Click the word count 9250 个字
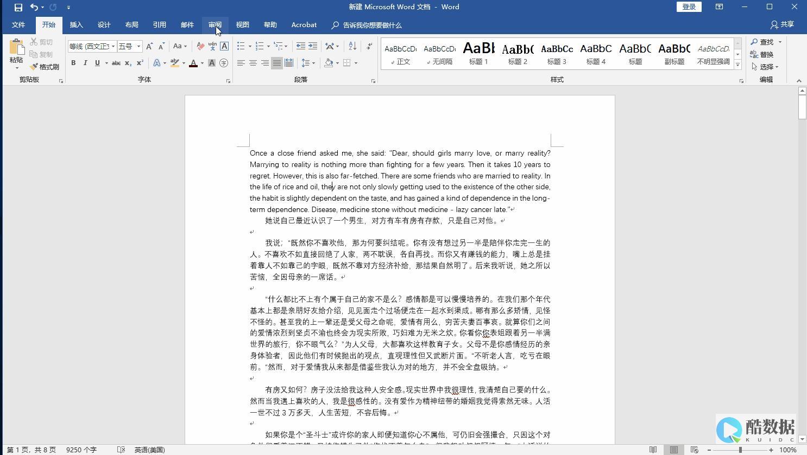 click(81, 450)
